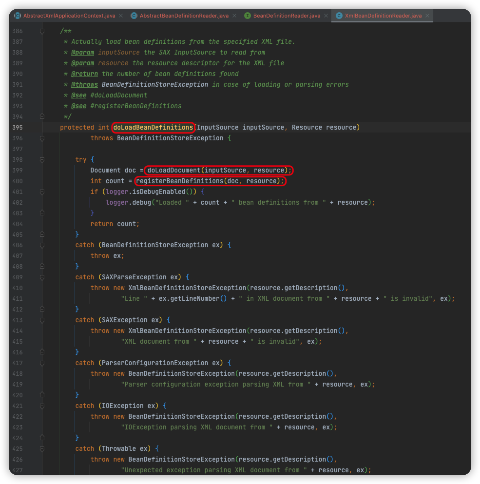Click line number 400 in gutter
This screenshot has height=484, width=480.
[17, 181]
